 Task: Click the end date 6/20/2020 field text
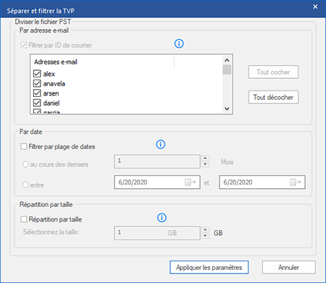pos(238,182)
